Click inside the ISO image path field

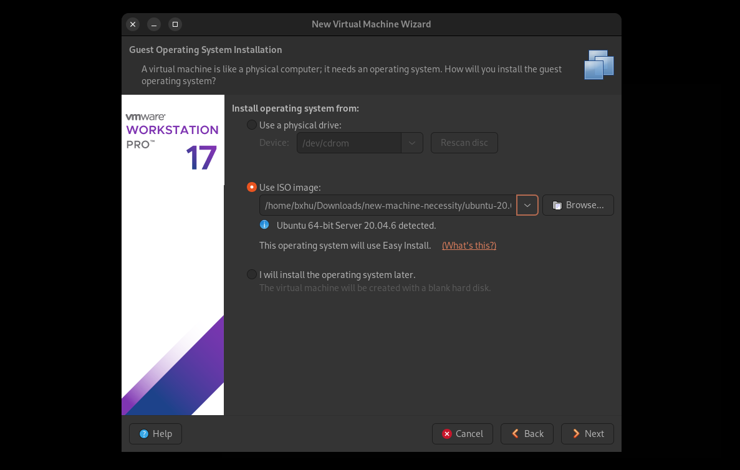pyautogui.click(x=387, y=205)
